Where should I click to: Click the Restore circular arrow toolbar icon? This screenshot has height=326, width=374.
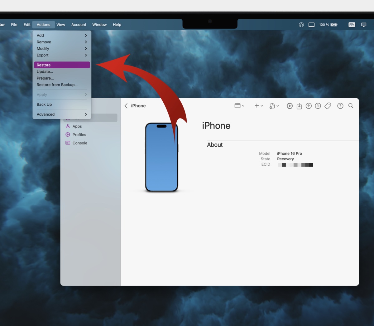click(x=318, y=106)
